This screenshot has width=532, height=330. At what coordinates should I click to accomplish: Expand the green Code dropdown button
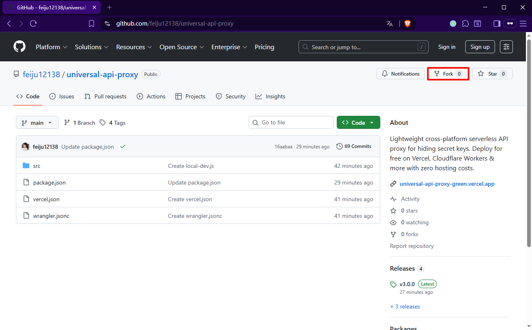pos(358,123)
